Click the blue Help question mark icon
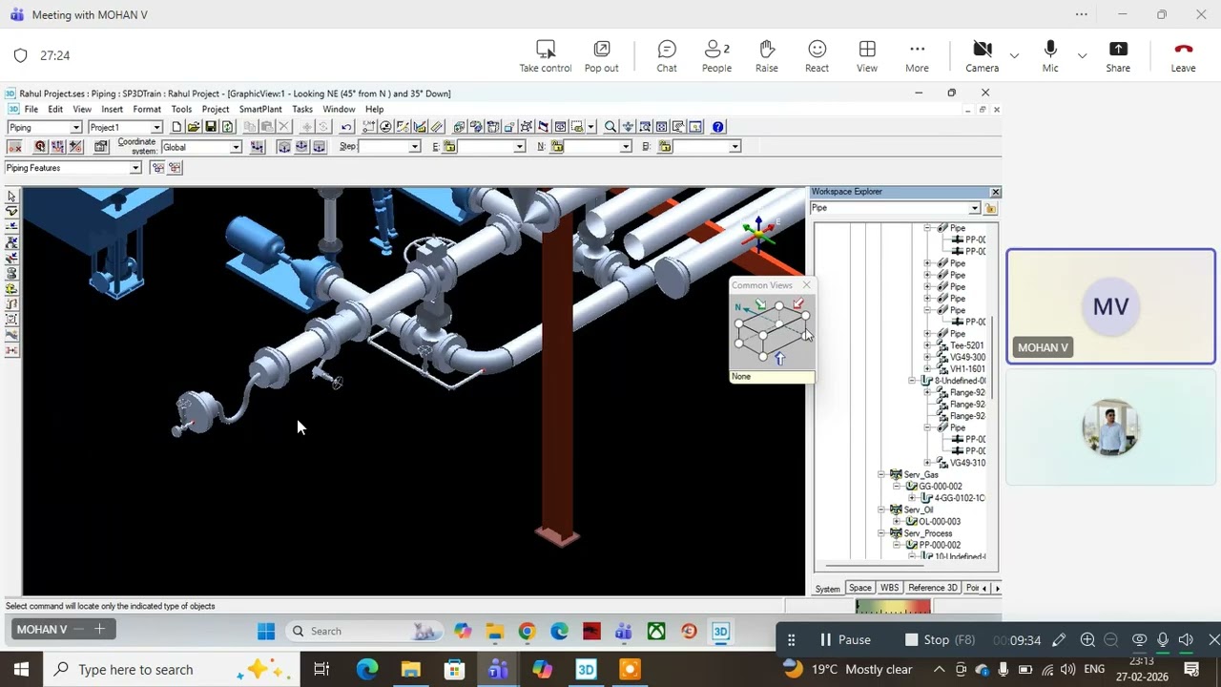 coord(718,127)
